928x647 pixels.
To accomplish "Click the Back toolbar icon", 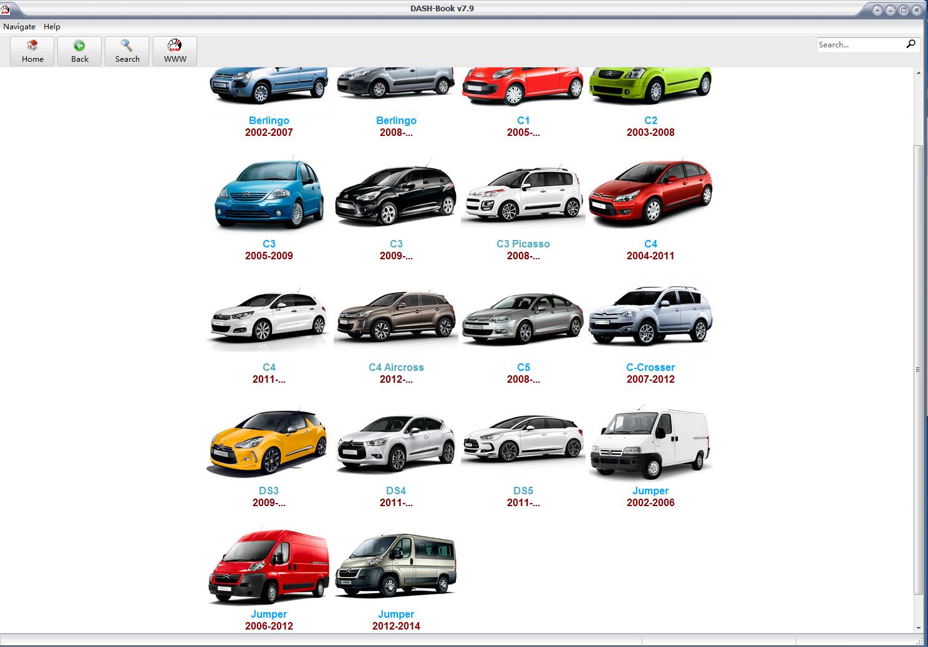I will (x=79, y=50).
